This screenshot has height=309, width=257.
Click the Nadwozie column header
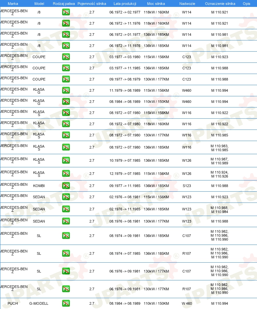click(187, 4)
